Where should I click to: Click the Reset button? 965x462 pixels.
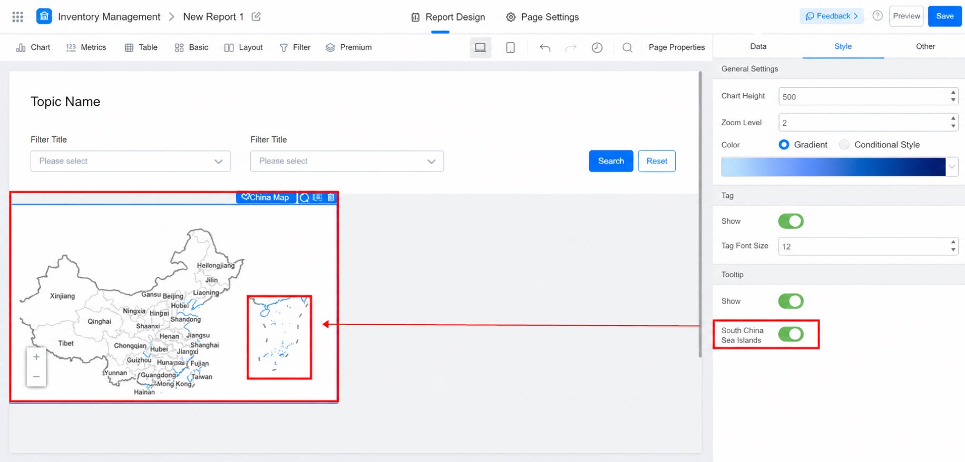coord(657,161)
